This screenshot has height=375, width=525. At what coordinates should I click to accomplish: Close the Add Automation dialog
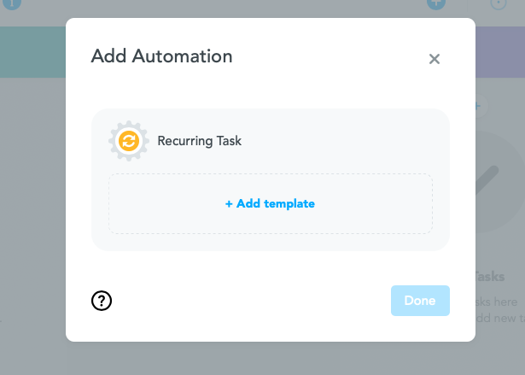435,59
